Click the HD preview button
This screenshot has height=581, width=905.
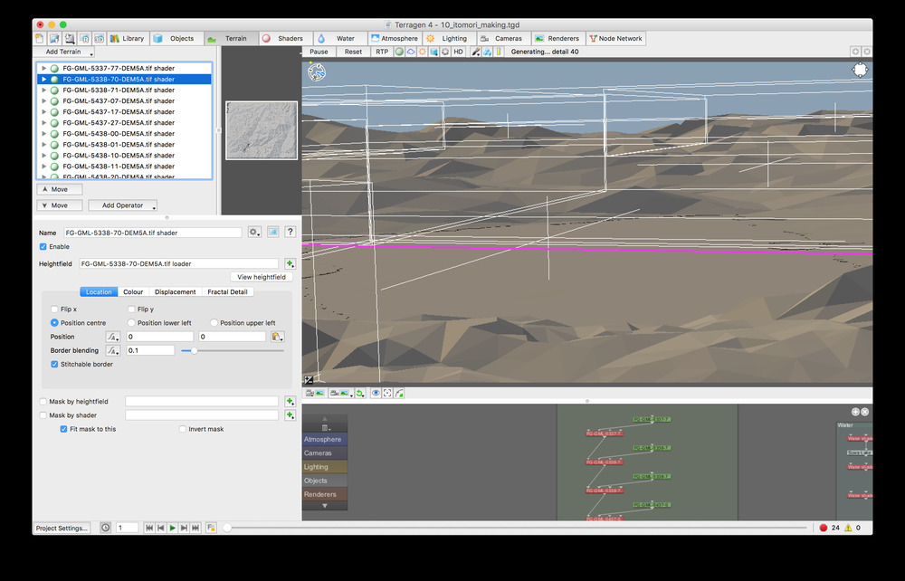(x=458, y=52)
